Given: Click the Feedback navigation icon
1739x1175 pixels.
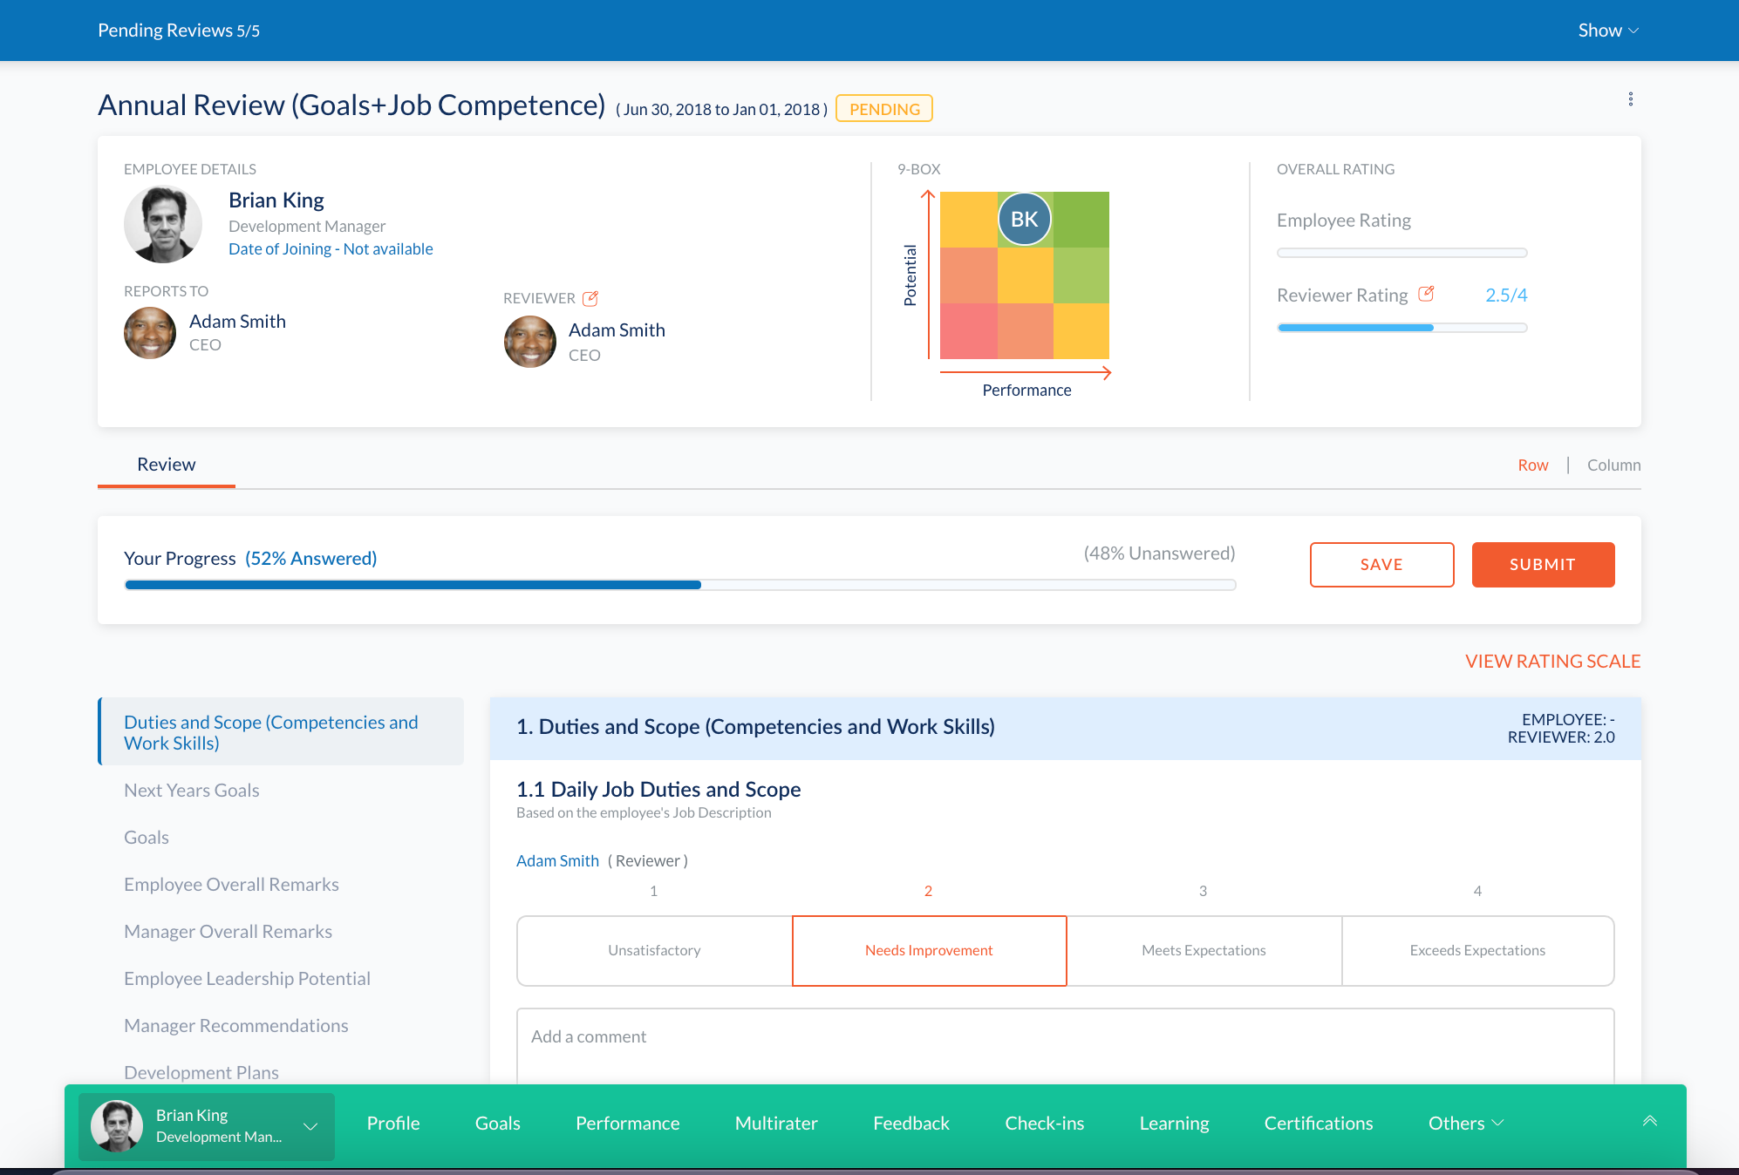Looking at the screenshot, I should pyautogui.click(x=910, y=1121).
